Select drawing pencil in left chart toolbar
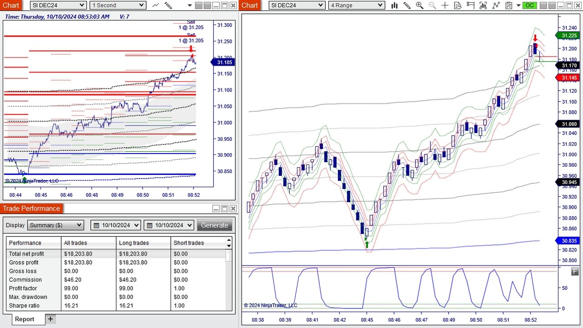 168,5
